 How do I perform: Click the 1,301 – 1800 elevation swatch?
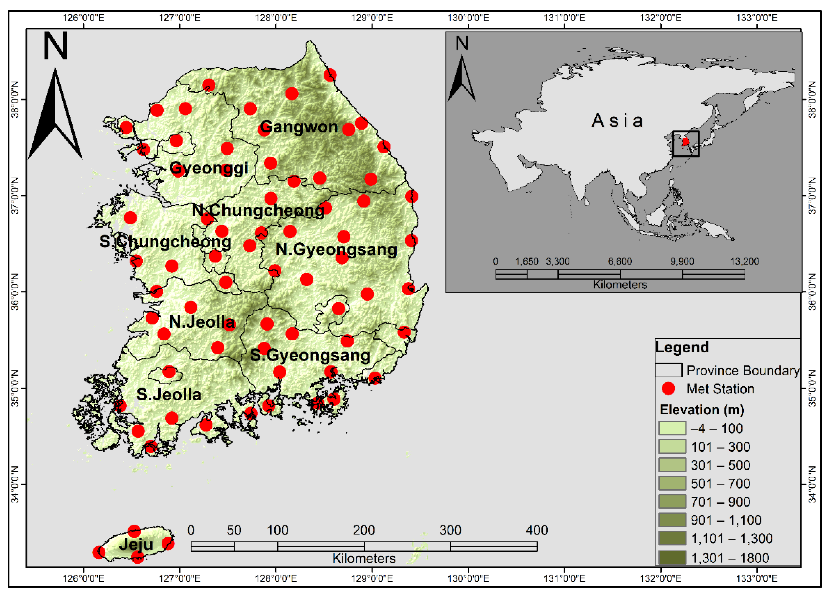pos(672,558)
